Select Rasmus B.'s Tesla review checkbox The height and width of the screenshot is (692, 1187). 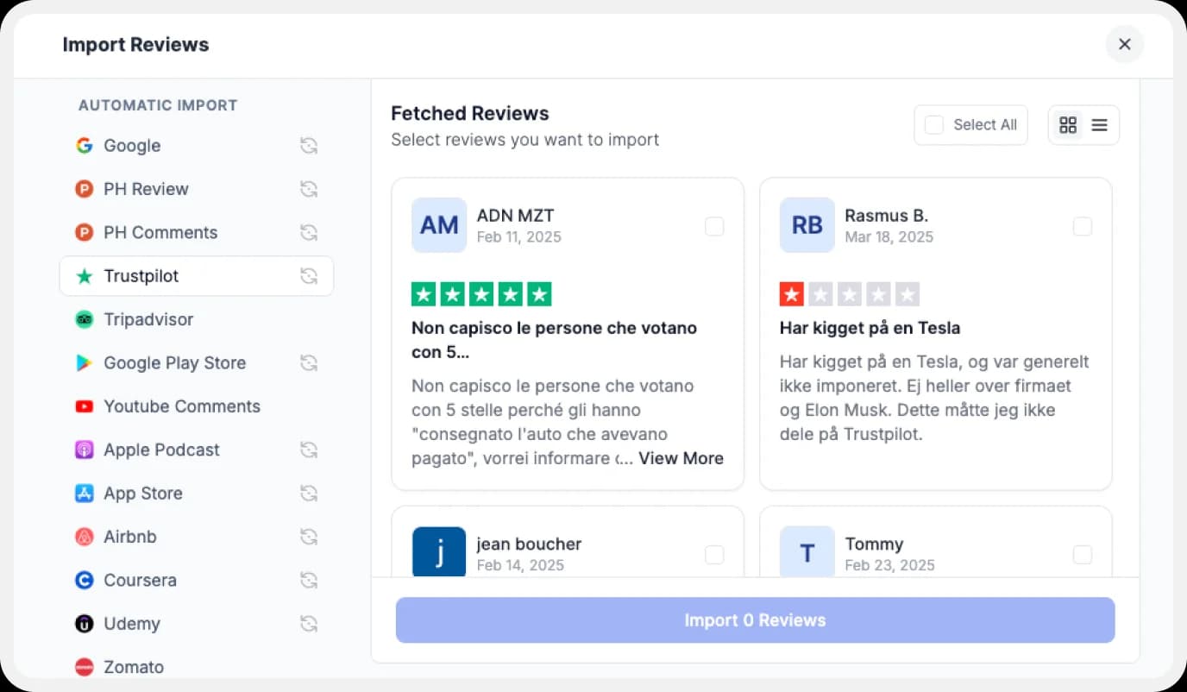pos(1083,226)
